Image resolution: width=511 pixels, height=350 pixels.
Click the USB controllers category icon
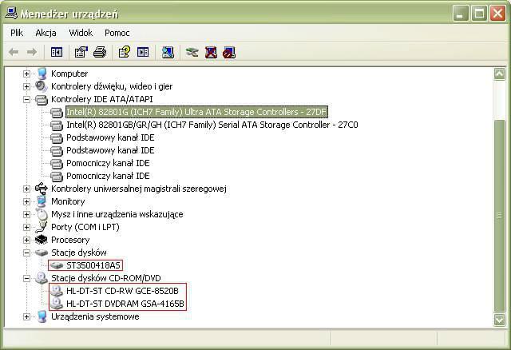tap(42, 189)
